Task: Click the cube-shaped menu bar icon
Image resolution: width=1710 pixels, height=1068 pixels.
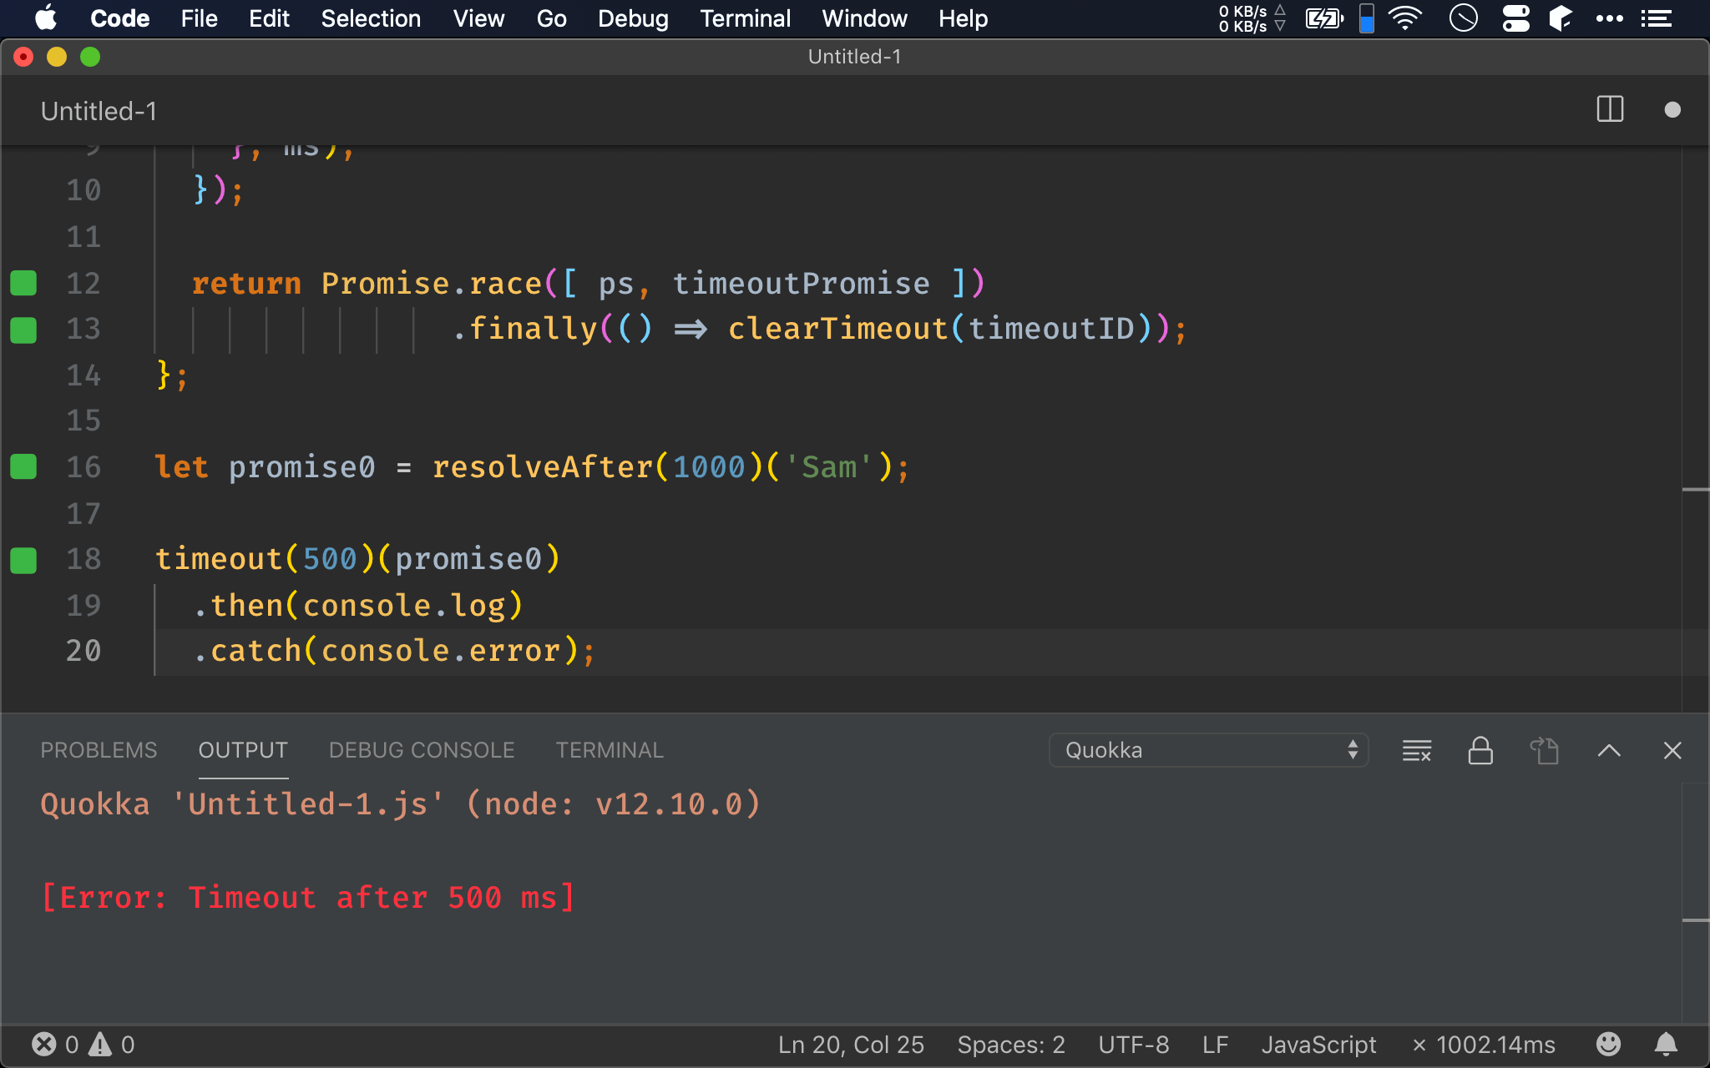Action: 1561,18
